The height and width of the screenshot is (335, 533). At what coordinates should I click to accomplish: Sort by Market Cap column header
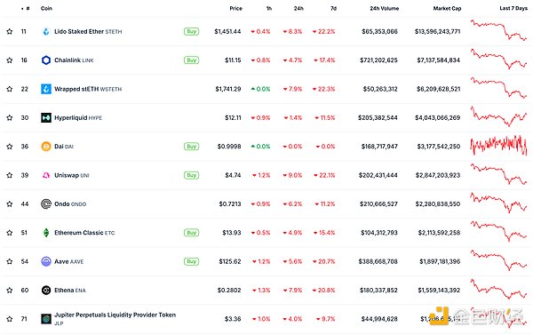(447, 8)
